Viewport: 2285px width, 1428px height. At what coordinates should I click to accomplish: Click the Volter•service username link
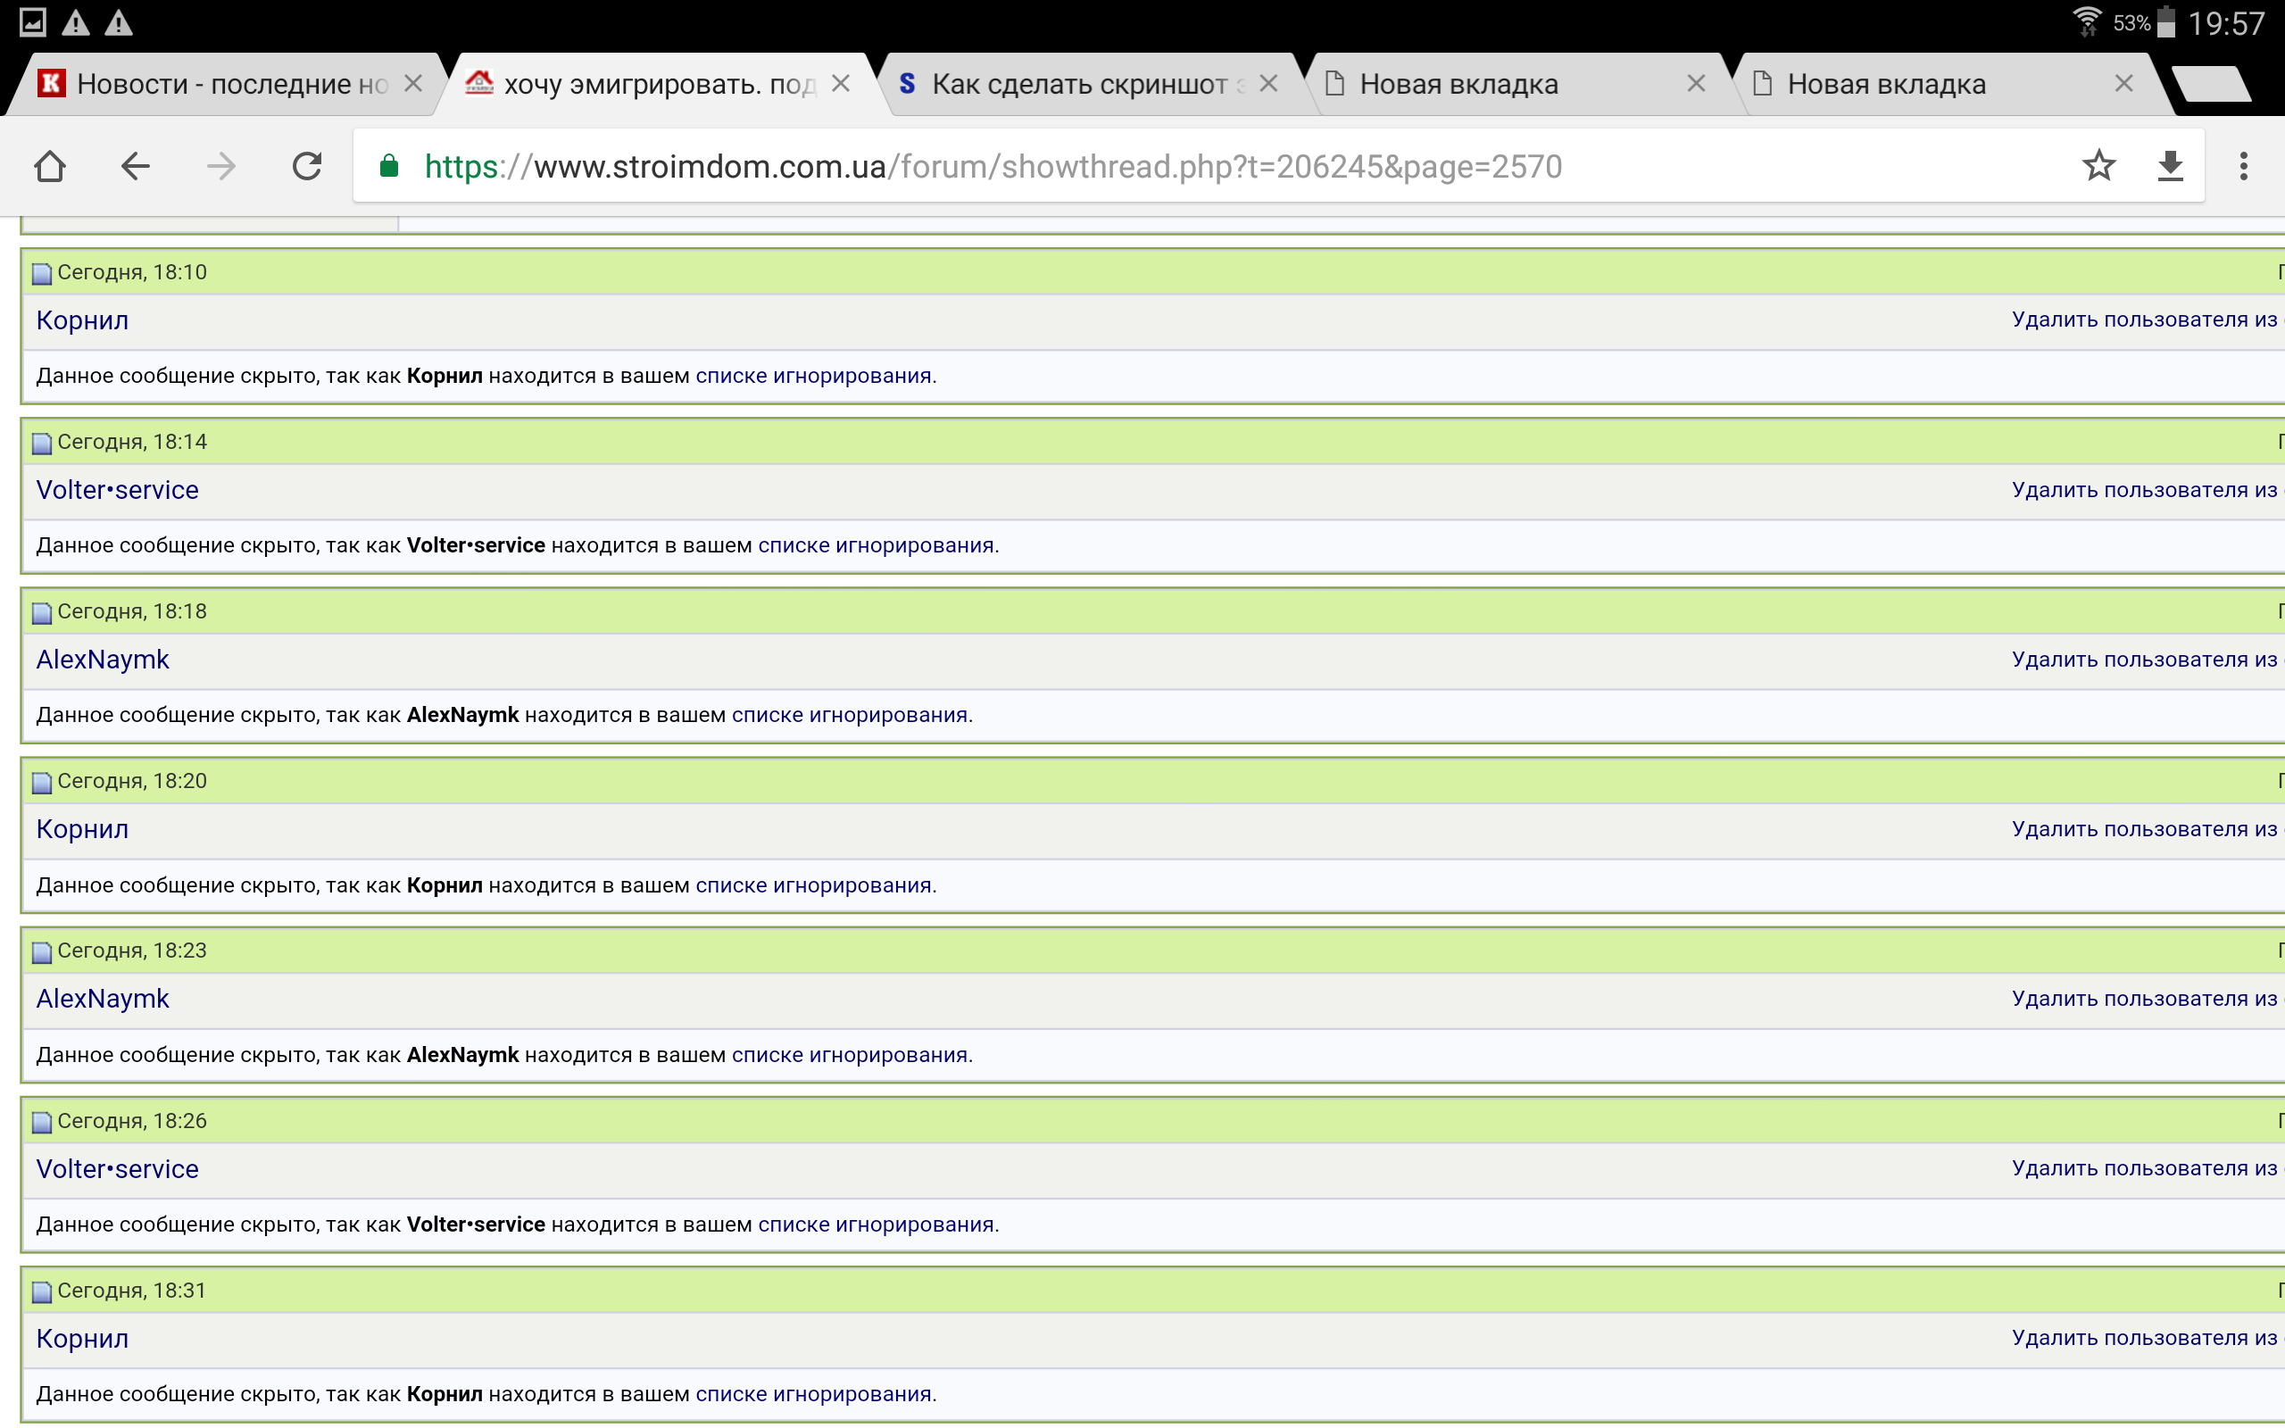(116, 489)
